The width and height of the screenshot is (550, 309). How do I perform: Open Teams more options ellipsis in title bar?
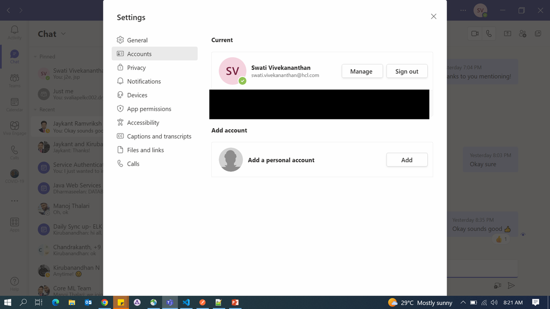click(463, 10)
